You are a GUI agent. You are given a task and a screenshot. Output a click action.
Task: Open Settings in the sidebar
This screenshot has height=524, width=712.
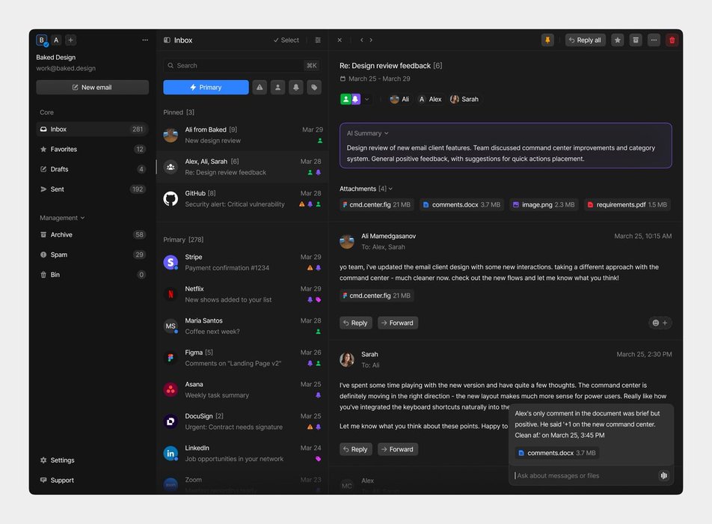click(57, 460)
